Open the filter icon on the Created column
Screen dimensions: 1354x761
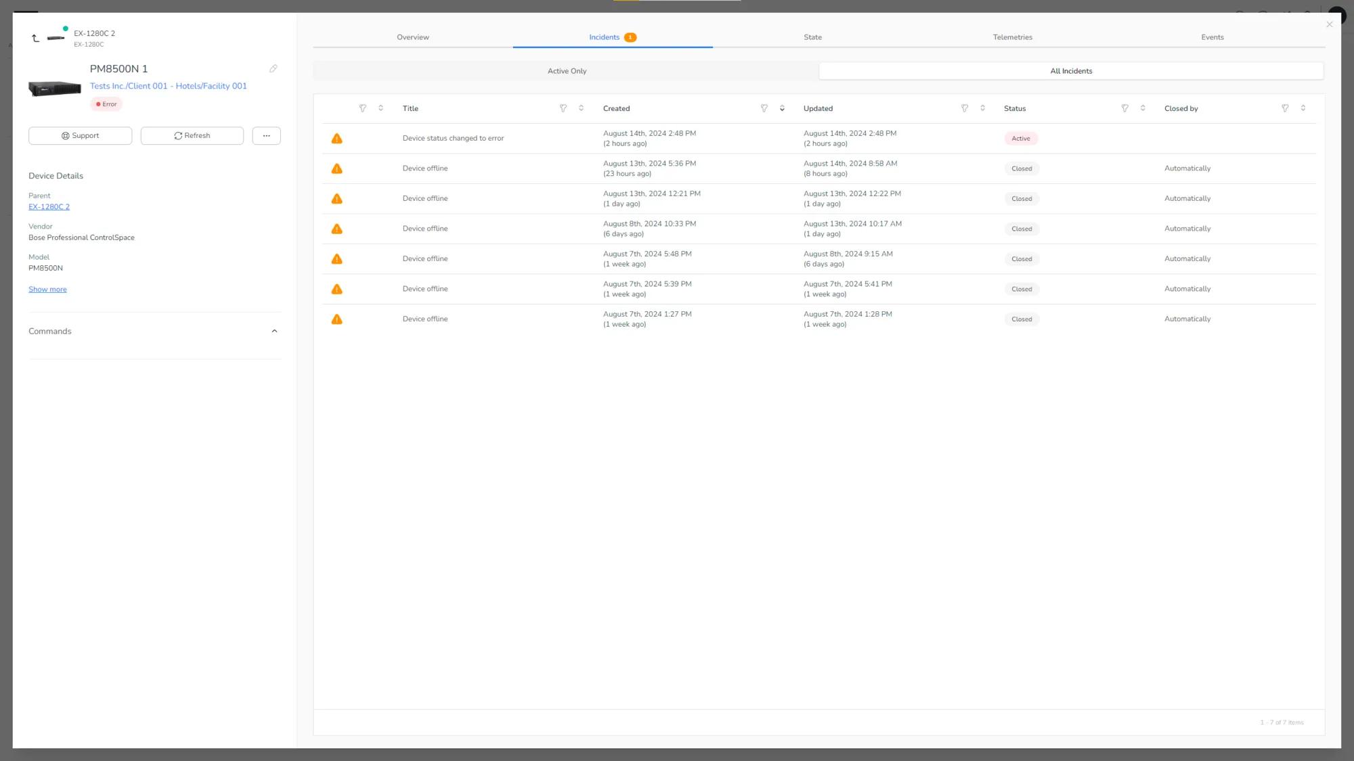click(764, 108)
